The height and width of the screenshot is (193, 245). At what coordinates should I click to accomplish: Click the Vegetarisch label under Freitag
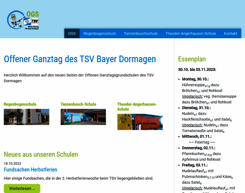point(192,188)
